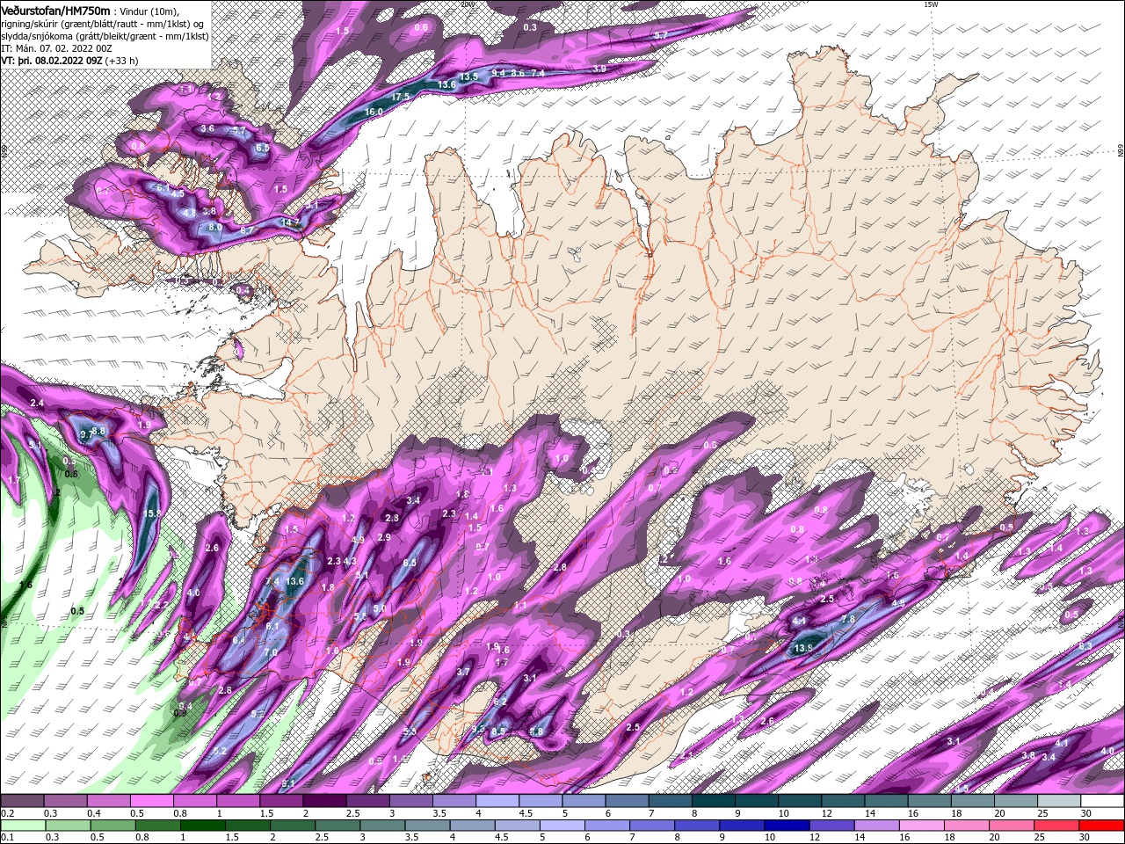The height and width of the screenshot is (844, 1125).
Task: Click the 2.4 value at the west edge
Action: point(37,403)
